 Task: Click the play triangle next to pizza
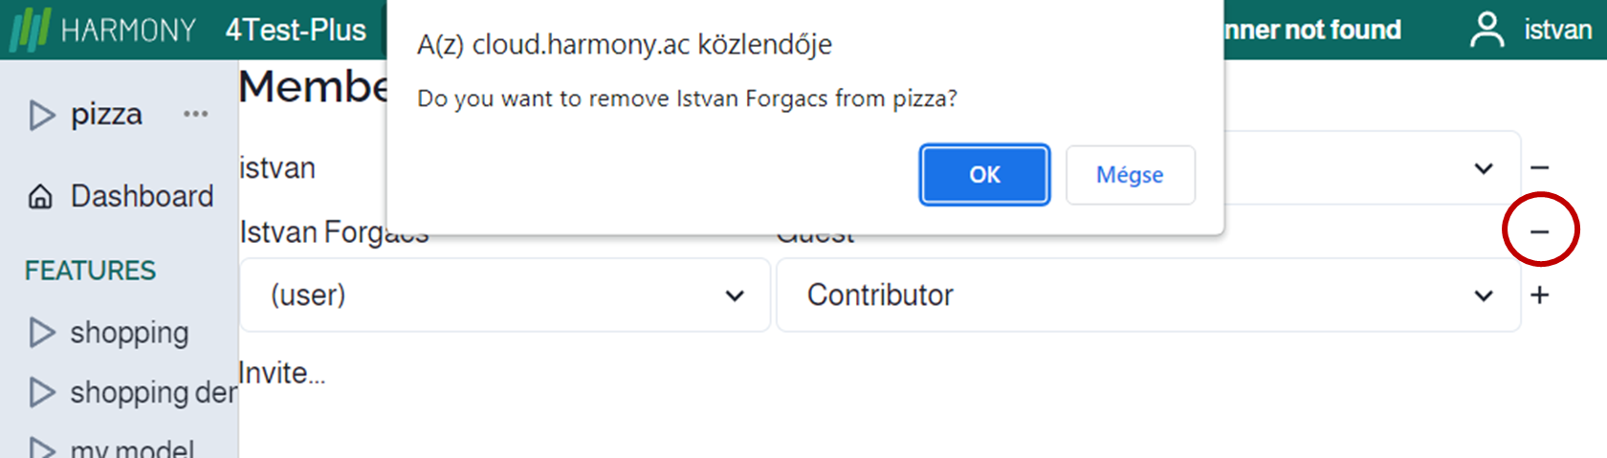pos(41,115)
